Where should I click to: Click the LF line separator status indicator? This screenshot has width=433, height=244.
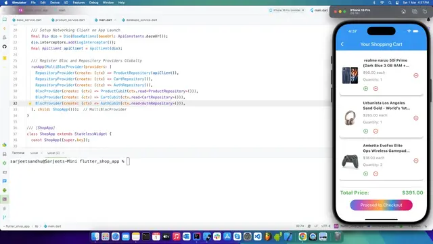point(316,226)
